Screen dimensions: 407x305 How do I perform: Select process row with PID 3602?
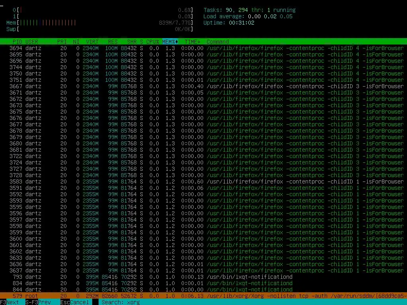203,251
